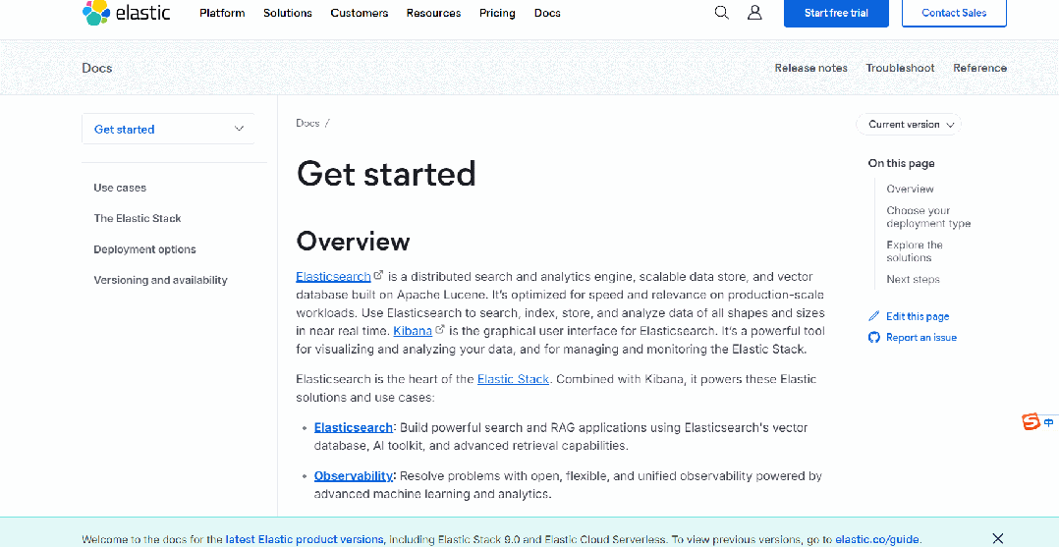Jump to Choose your deployment type
1059x547 pixels.
(x=928, y=217)
